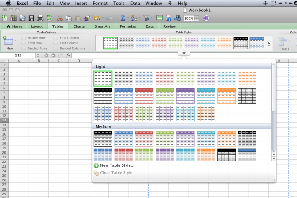This screenshot has height=198, width=297.
Task: Click the Sort A-Z icon
Action: (x=134, y=18)
